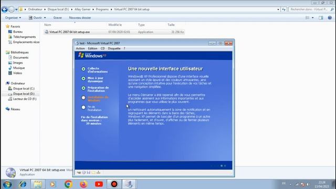The image size is (336, 189).
Task: Open Explorer help icon
Action: pos(330,18)
